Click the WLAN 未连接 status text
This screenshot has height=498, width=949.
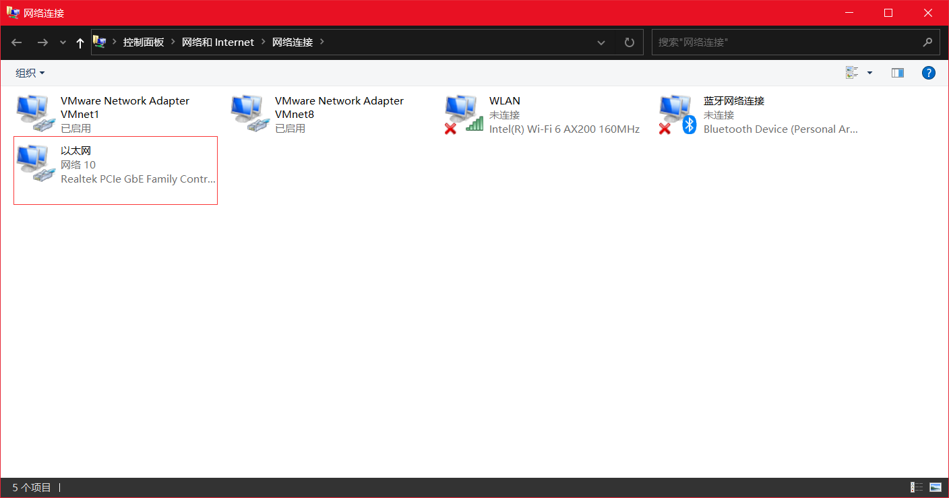(505, 115)
